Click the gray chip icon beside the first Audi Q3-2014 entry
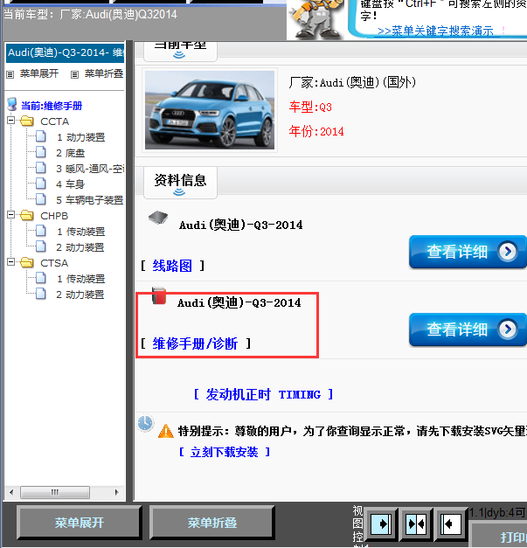 tap(158, 218)
